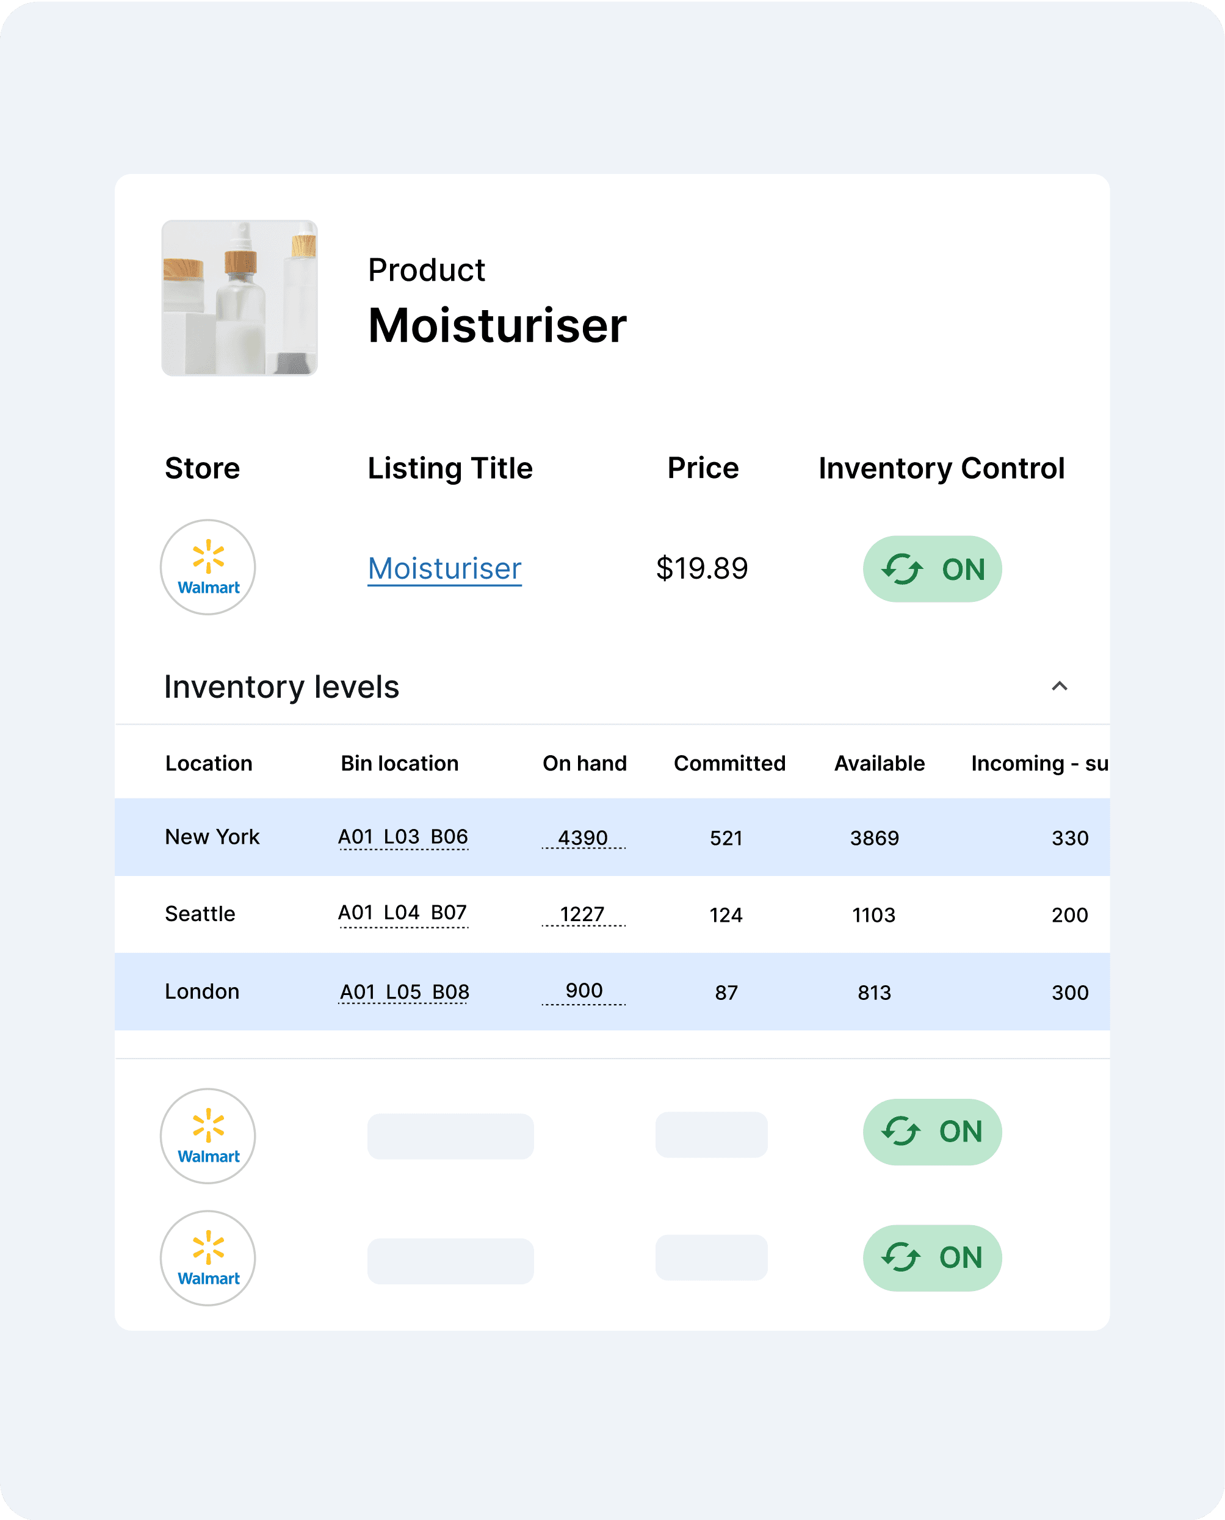Click the Location column header
The width and height of the screenshot is (1225, 1520).
pyautogui.click(x=208, y=764)
